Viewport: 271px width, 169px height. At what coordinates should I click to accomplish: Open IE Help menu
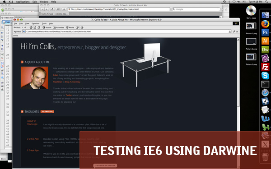51,23
